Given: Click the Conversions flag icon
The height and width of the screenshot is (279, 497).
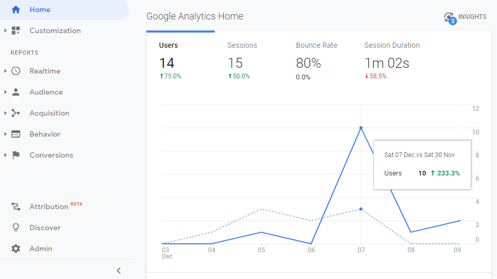Looking at the screenshot, I should coord(16,155).
